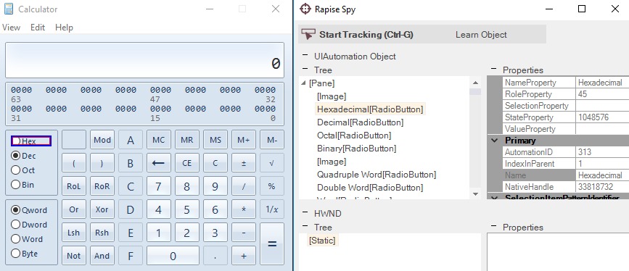Screen dimensions: 629x271
Task: Click Start Tracking (Ctrl-G) in Rapise Spy
Action: point(357,35)
